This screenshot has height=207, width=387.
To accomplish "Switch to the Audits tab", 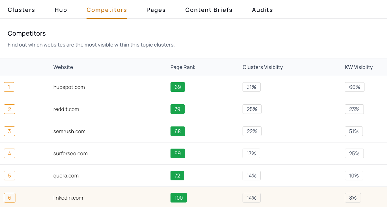I will tap(262, 10).
